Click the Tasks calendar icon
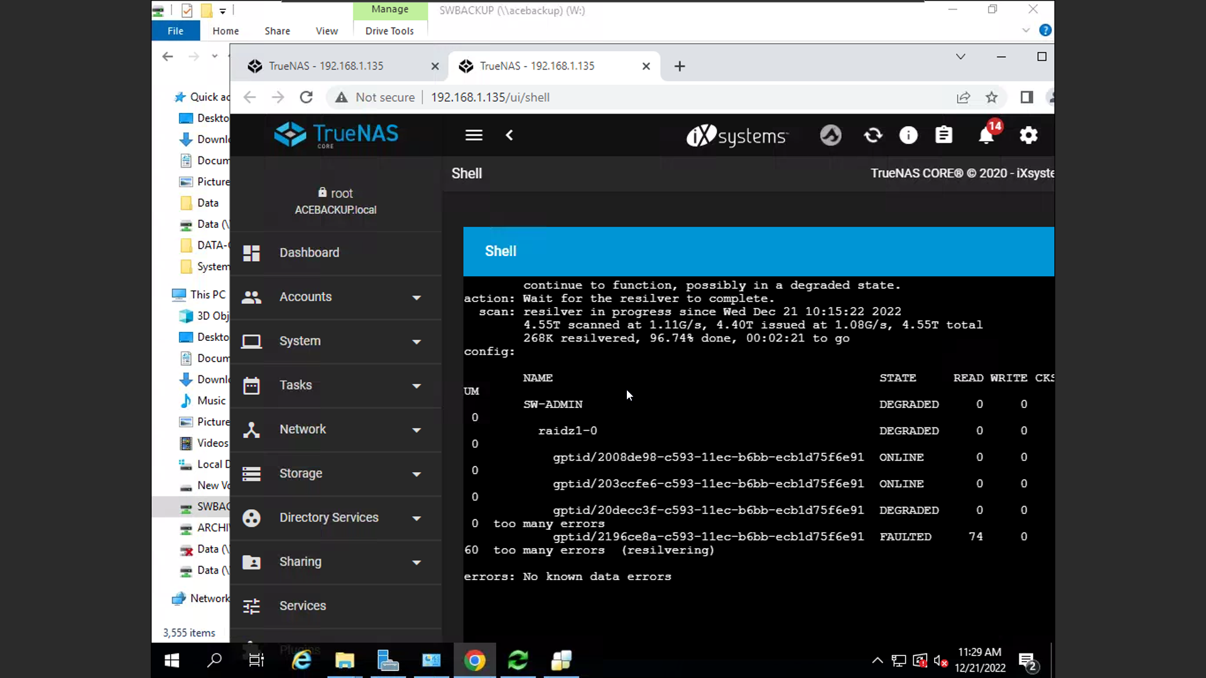This screenshot has height=678, width=1206. [251, 385]
